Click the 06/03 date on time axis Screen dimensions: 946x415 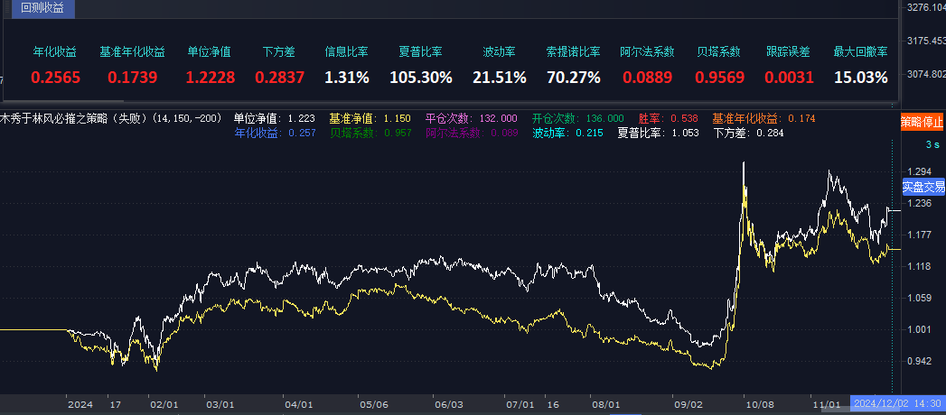point(448,404)
